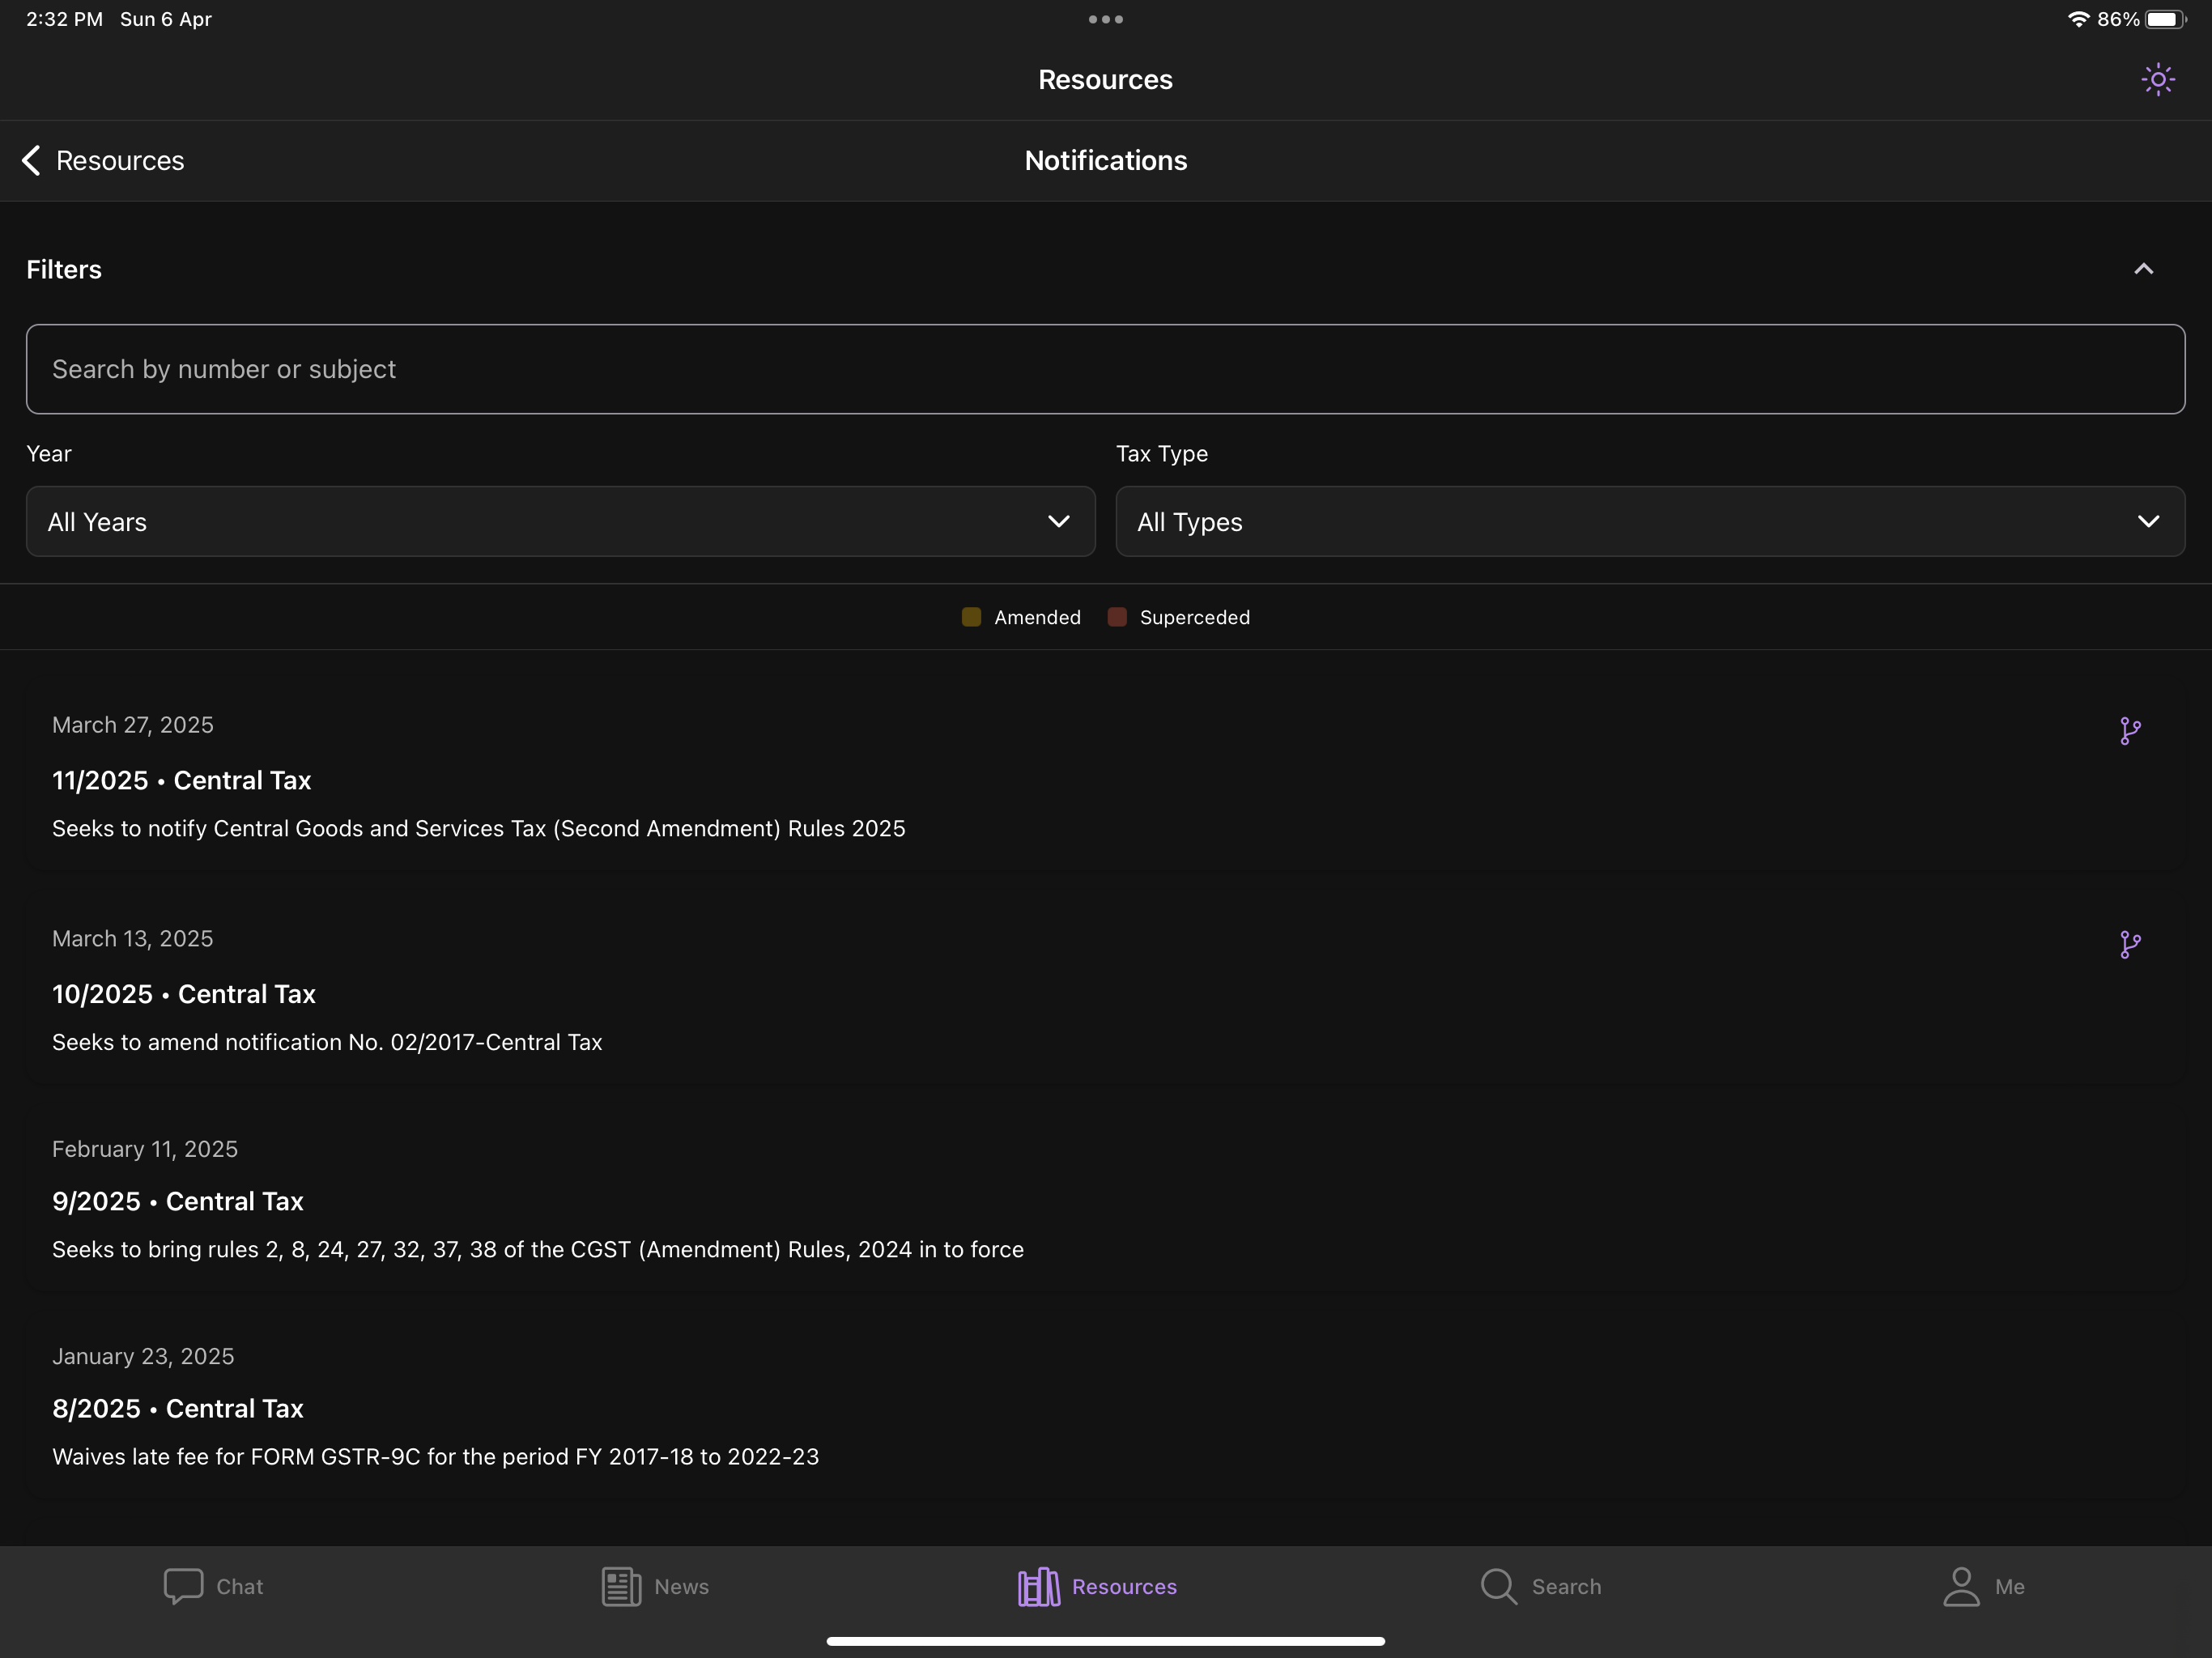Screen dimensions: 2212x1658
Task: Open the All Years dropdown
Action: (x=560, y=521)
